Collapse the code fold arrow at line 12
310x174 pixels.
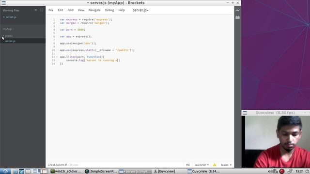pyautogui.click(x=57, y=57)
